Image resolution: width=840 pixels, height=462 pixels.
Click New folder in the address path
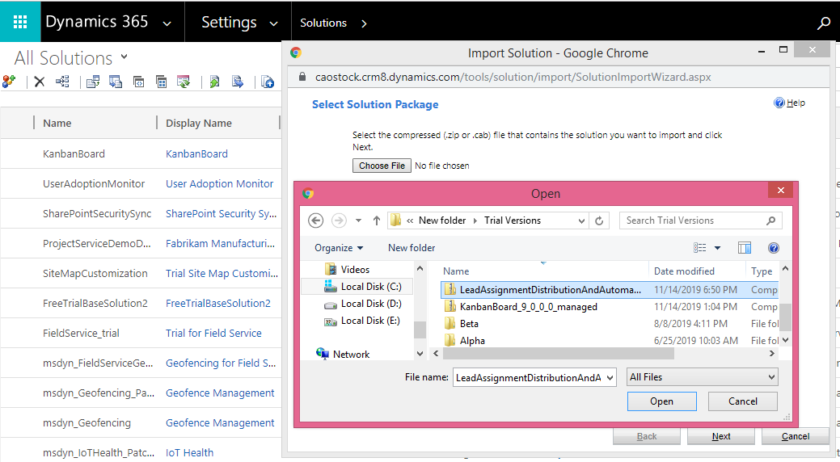coord(442,220)
